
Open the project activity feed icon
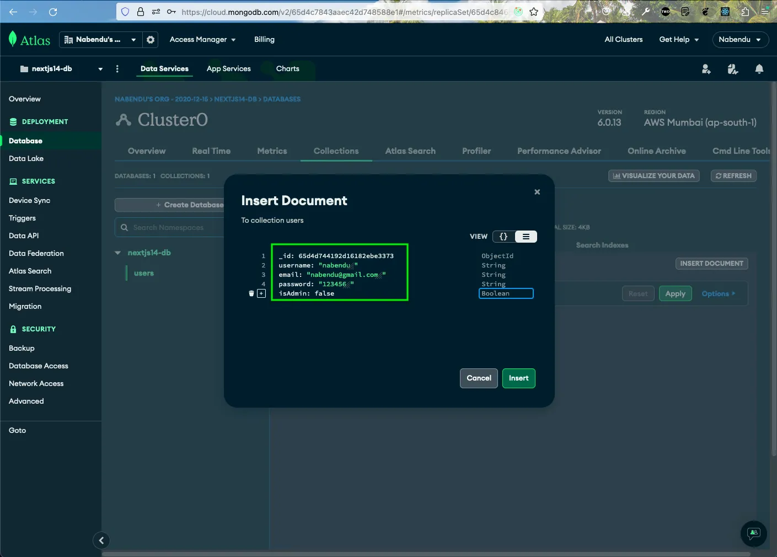tap(732, 69)
